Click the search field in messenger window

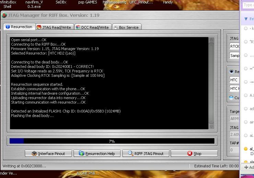tap(248, 5)
